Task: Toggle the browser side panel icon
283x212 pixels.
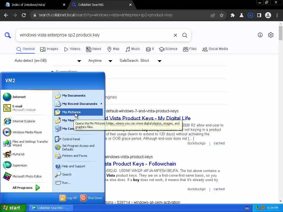Action: [259, 15]
